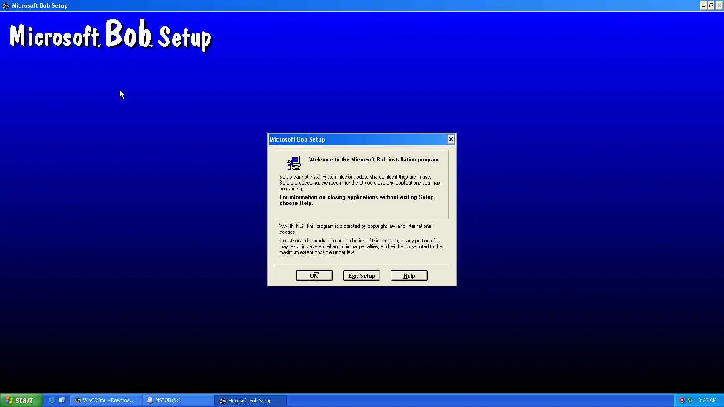This screenshot has height=407, width=724.
Task: Click the 'WARNING: This program is protected' text
Action: pos(356,229)
